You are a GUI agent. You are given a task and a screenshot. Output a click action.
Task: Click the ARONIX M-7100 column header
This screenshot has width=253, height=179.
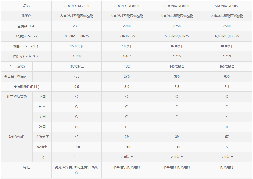click(x=76, y=6)
